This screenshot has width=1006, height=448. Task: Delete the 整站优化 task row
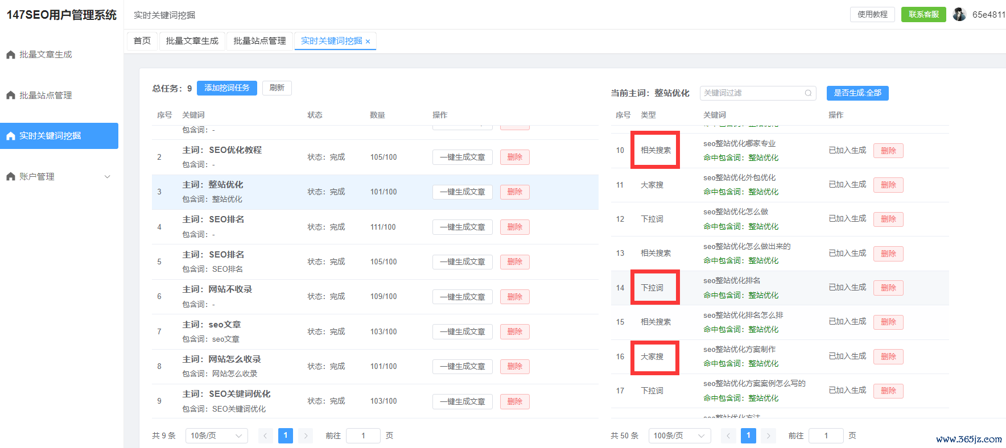tap(515, 192)
